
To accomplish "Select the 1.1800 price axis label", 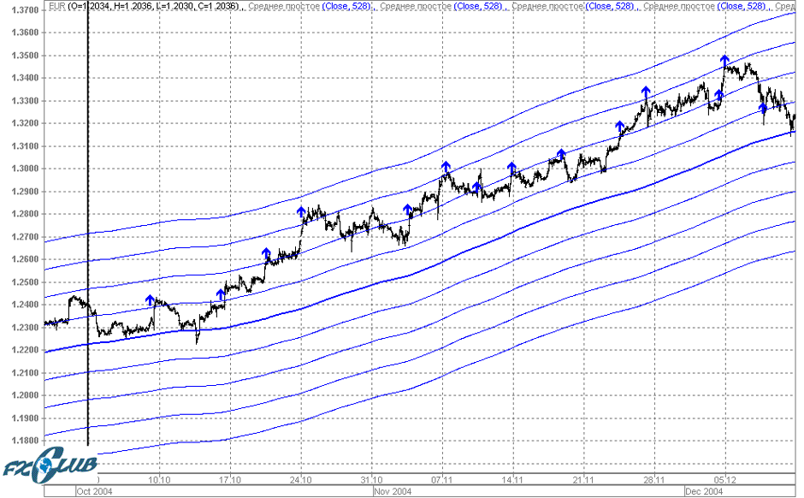I will [25, 441].
